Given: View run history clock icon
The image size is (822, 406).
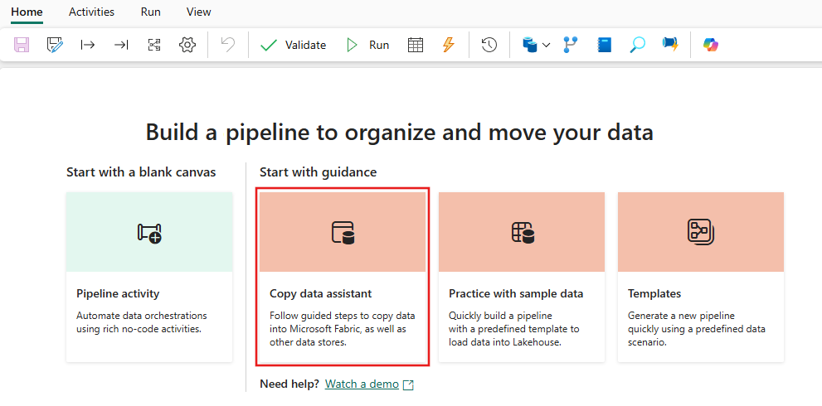Looking at the screenshot, I should pyautogui.click(x=489, y=45).
